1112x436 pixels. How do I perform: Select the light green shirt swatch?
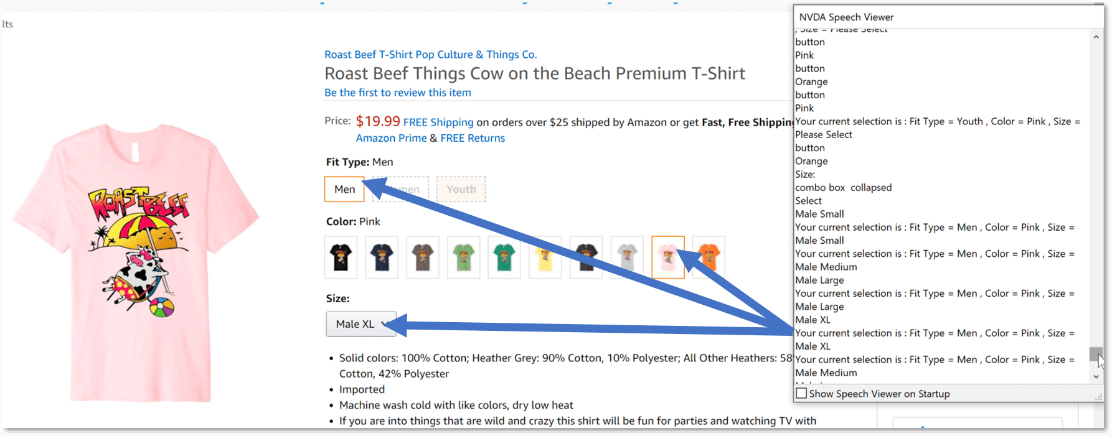[463, 257]
